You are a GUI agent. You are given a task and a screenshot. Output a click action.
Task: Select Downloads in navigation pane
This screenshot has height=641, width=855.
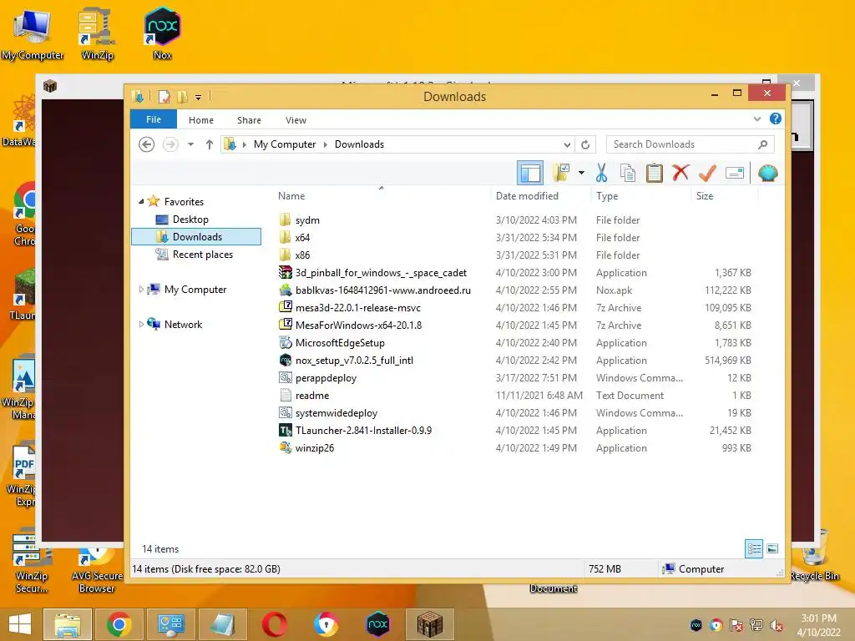196,236
